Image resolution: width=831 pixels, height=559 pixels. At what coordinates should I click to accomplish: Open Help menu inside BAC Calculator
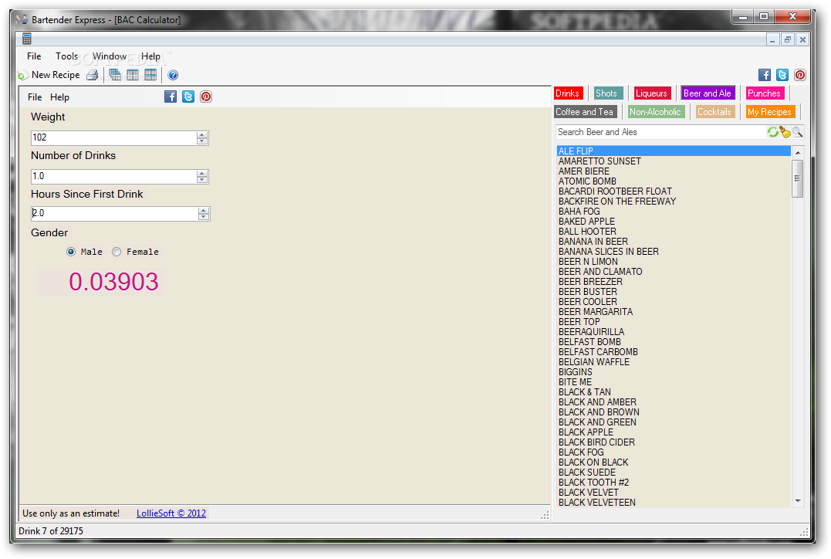point(60,97)
